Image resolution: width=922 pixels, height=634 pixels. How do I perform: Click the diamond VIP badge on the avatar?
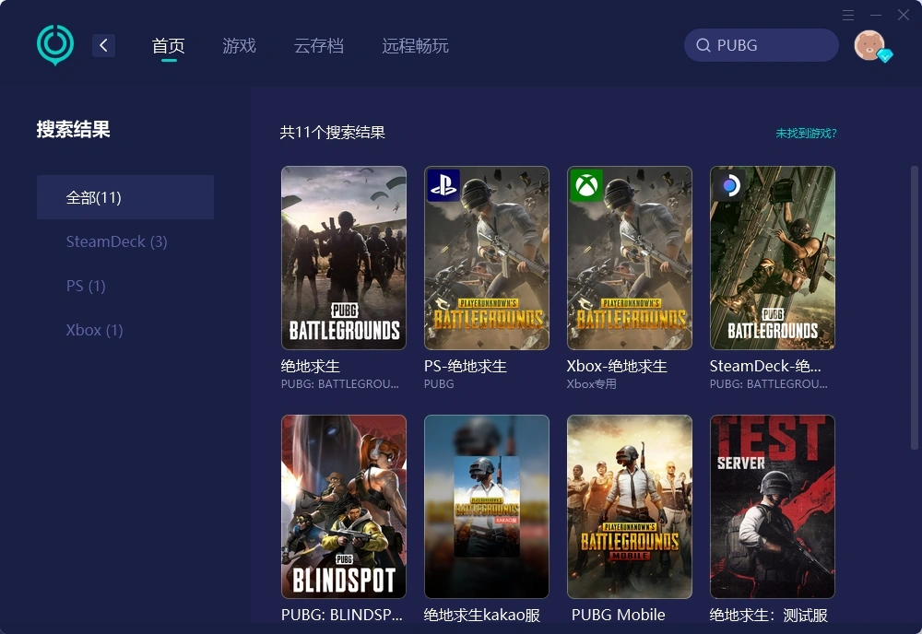coord(884,57)
